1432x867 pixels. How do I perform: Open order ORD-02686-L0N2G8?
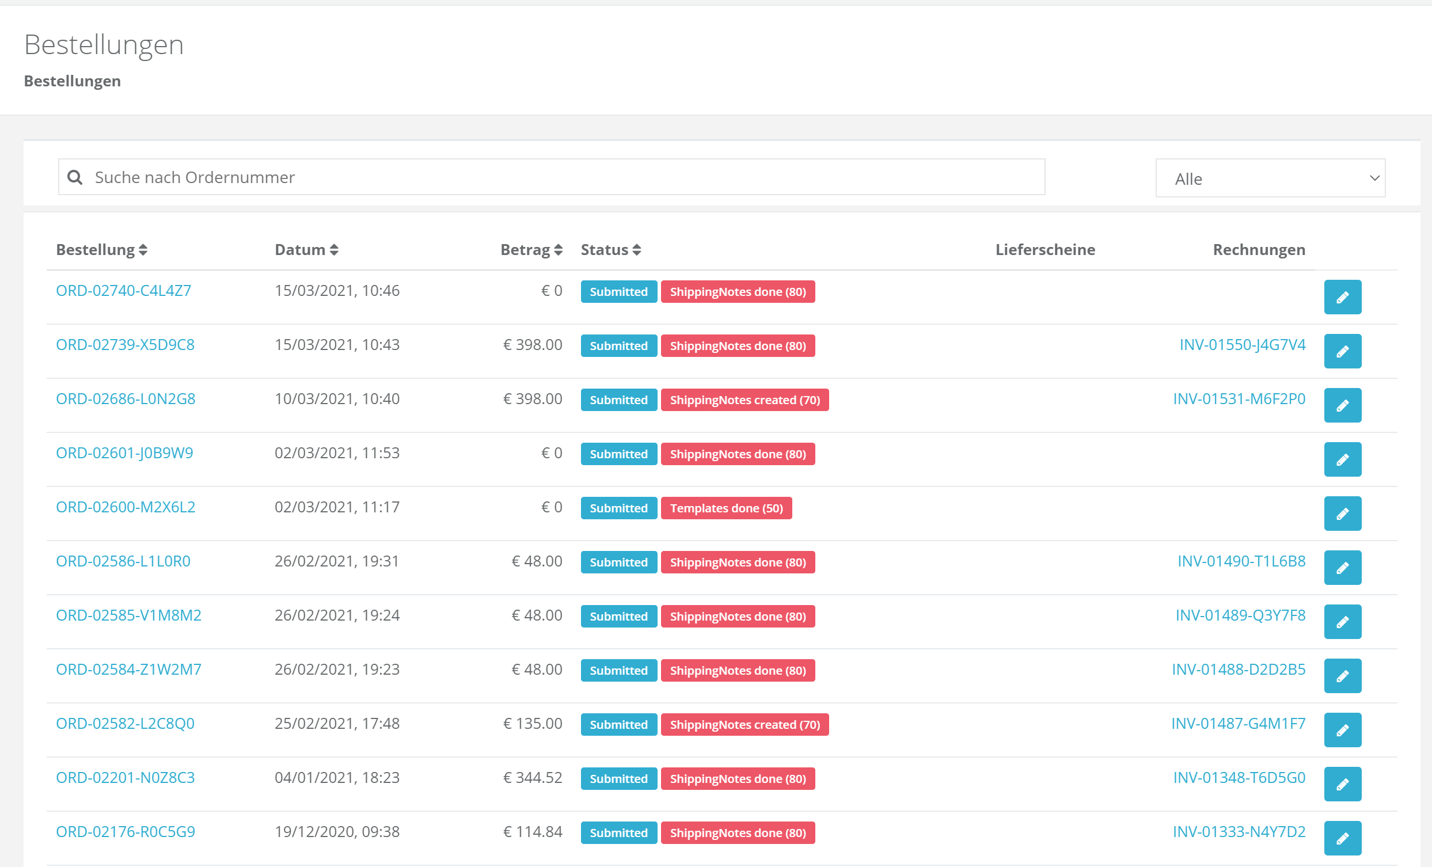(x=126, y=398)
